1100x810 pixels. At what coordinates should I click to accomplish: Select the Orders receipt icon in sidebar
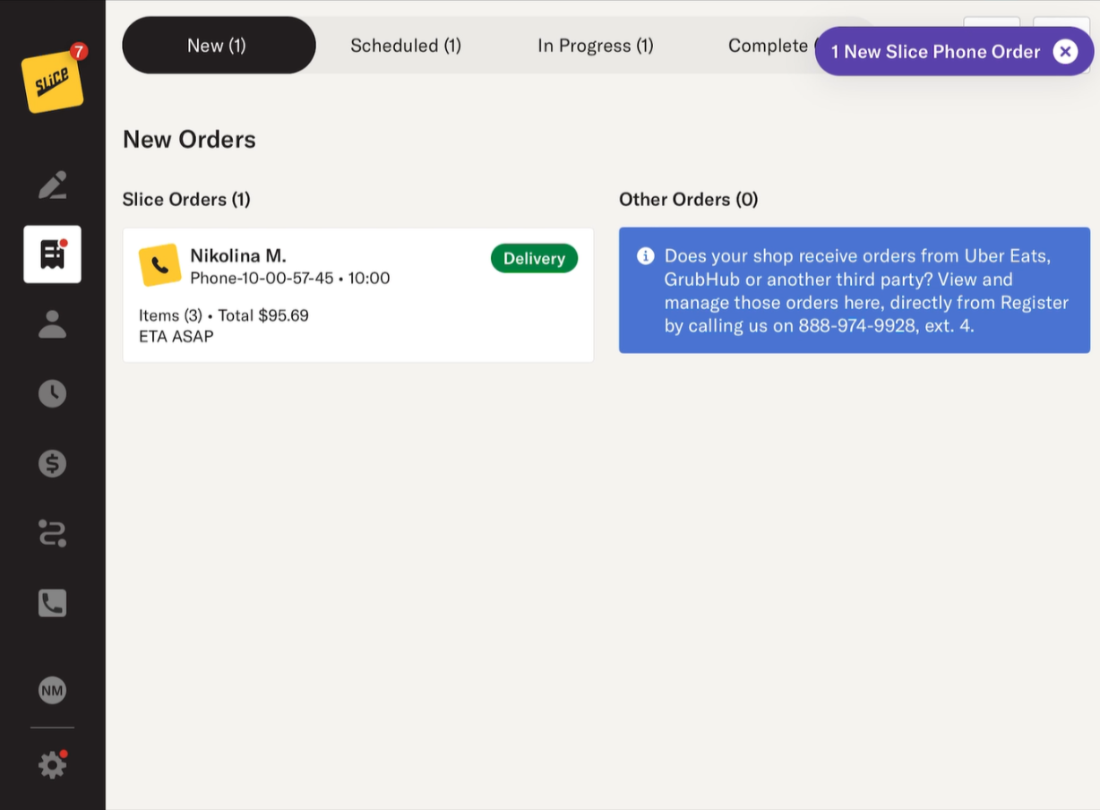(x=52, y=254)
